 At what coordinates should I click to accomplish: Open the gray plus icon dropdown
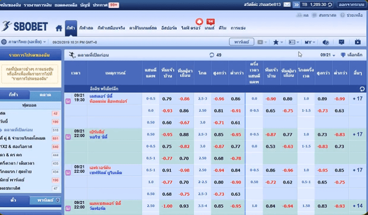click(262, 42)
